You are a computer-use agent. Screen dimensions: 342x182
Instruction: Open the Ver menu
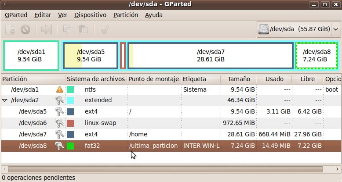coord(62,15)
